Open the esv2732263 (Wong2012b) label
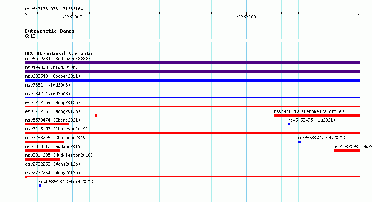This screenshot has width=372, height=202. click(53, 164)
